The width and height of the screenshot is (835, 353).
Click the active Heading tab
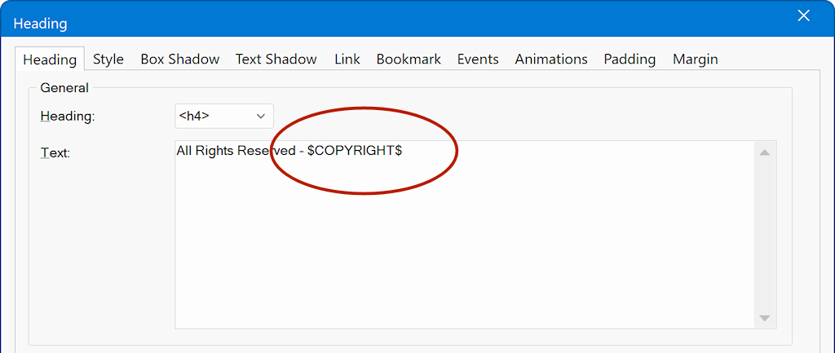[x=49, y=60]
